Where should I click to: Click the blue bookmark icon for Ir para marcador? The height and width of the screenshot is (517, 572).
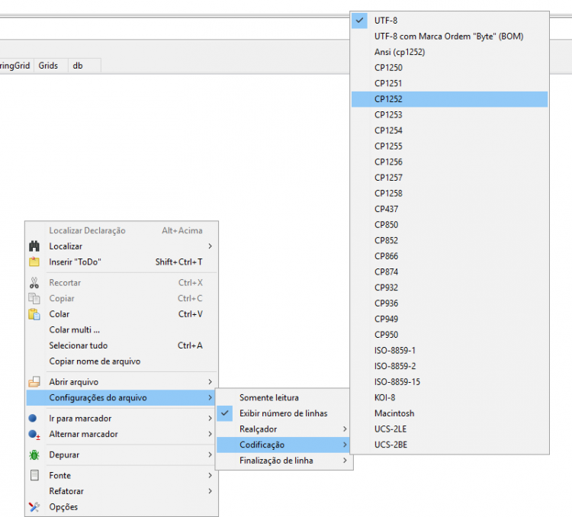tap(33, 418)
